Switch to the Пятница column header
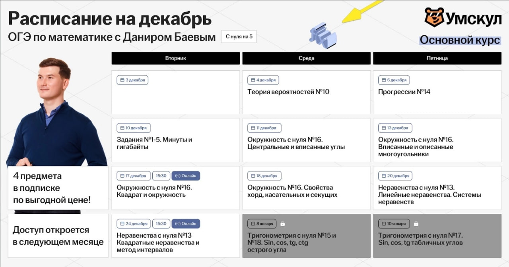 point(437,58)
